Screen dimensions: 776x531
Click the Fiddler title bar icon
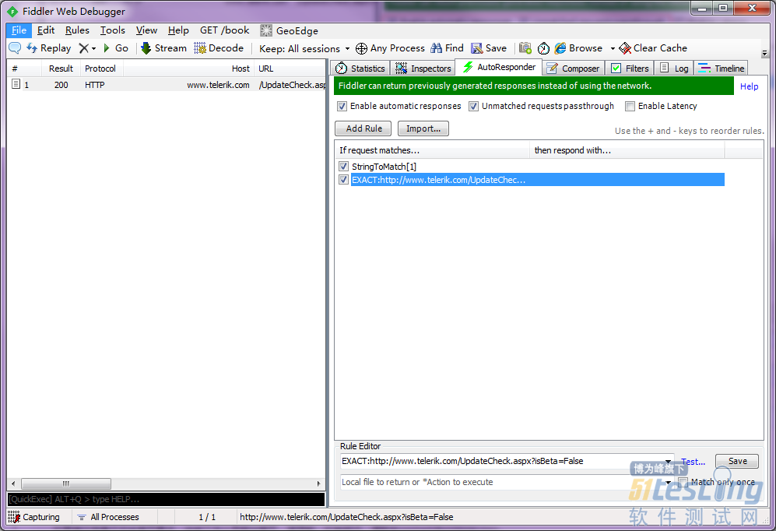12,11
